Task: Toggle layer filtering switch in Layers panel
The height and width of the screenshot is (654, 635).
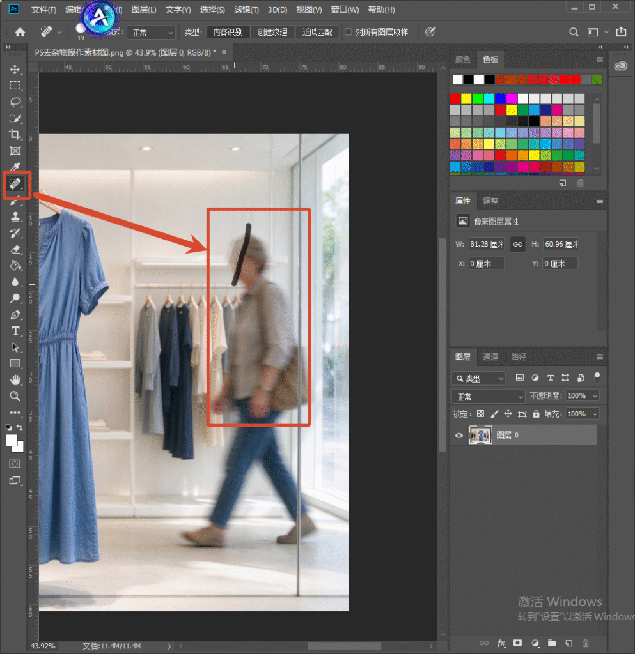Action: [x=597, y=377]
